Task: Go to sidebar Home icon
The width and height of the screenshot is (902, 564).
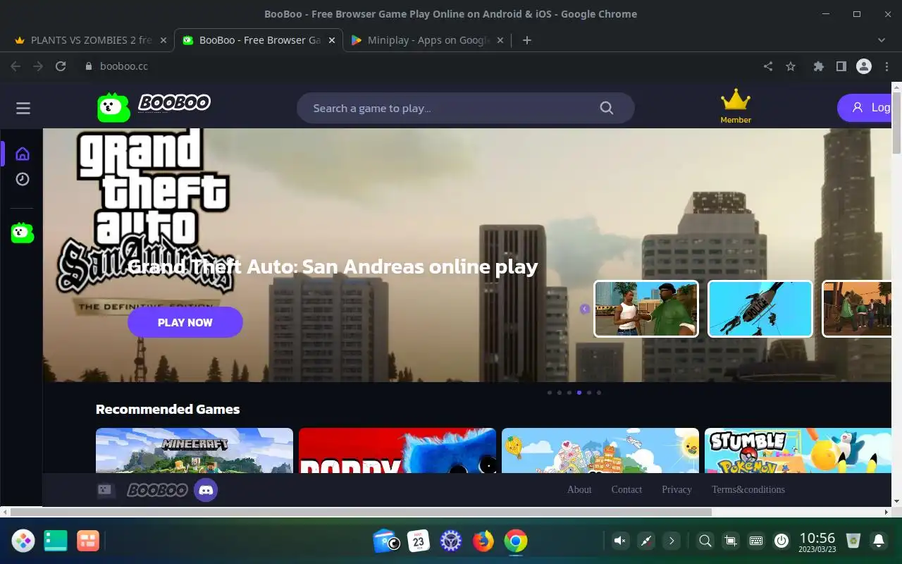Action: pyautogui.click(x=23, y=154)
